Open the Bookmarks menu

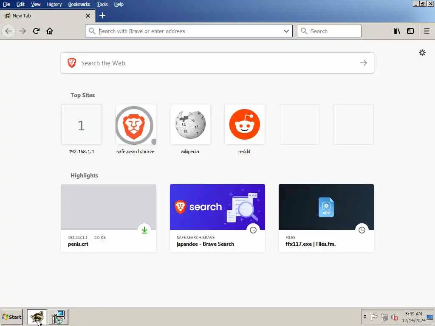point(79,4)
